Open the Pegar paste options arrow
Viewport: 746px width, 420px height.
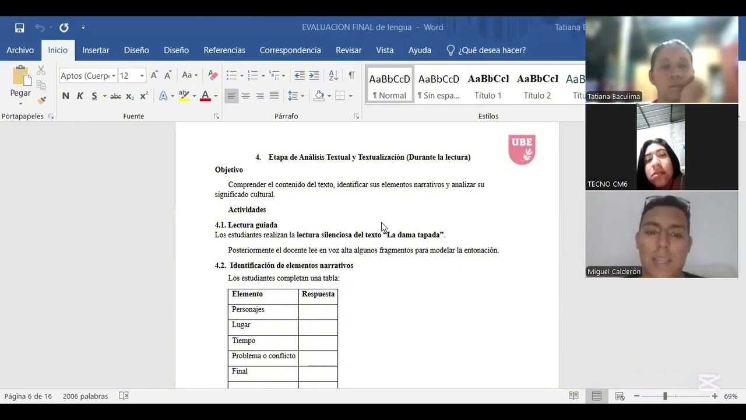20,103
